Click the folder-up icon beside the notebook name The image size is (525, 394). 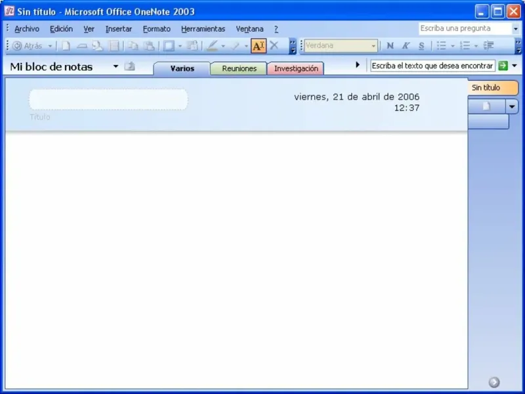[x=129, y=66]
